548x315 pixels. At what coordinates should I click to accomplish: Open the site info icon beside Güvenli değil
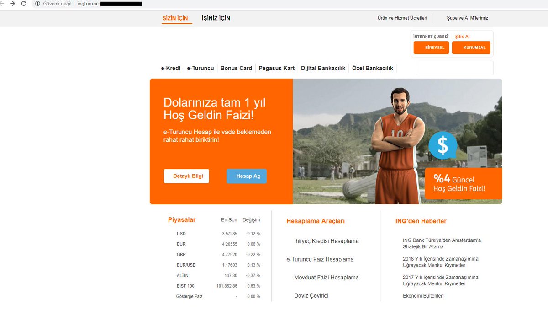pyautogui.click(x=38, y=4)
